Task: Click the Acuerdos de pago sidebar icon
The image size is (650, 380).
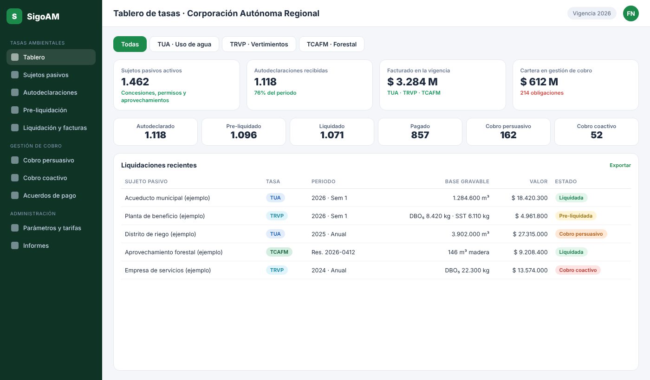Action: tap(15, 195)
